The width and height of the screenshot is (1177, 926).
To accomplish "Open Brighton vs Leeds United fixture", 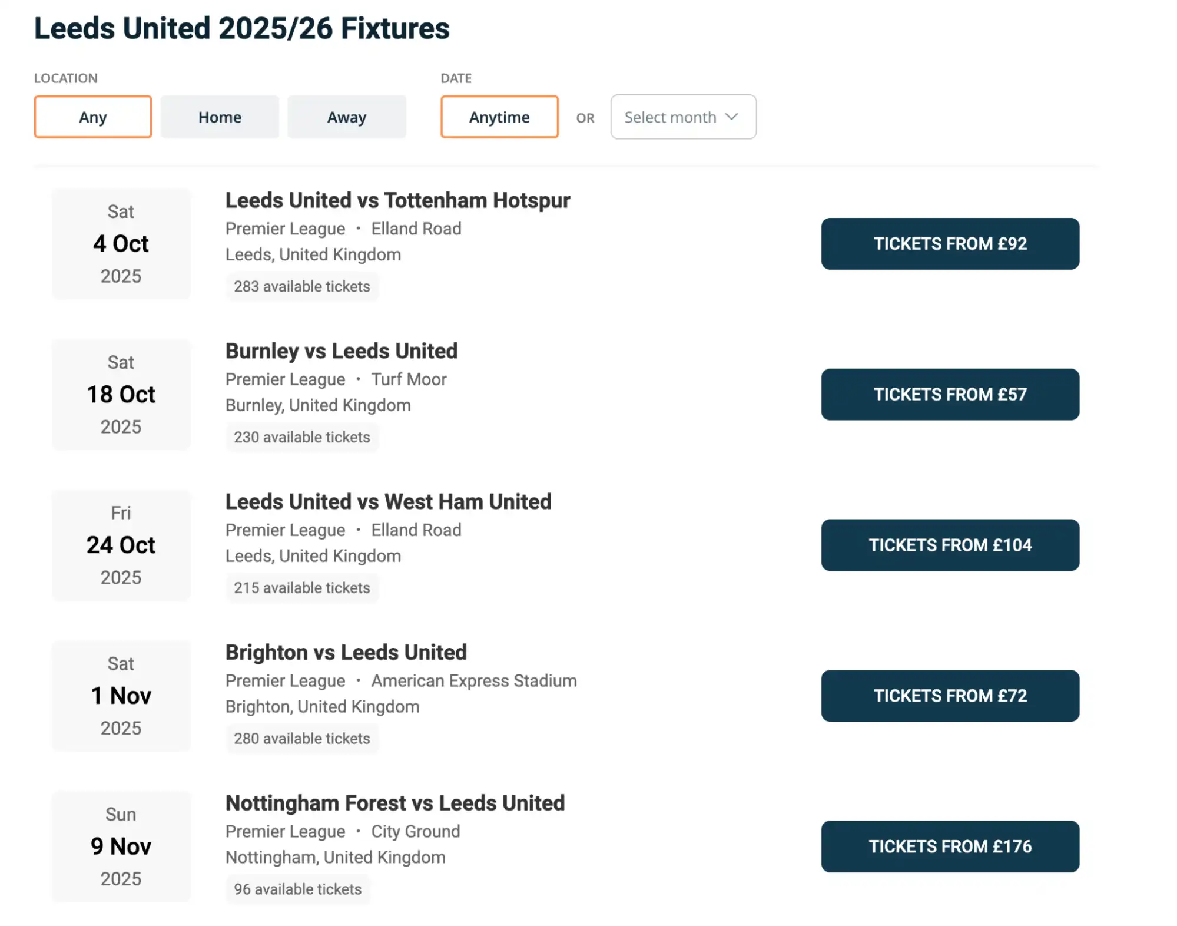I will tap(345, 652).
